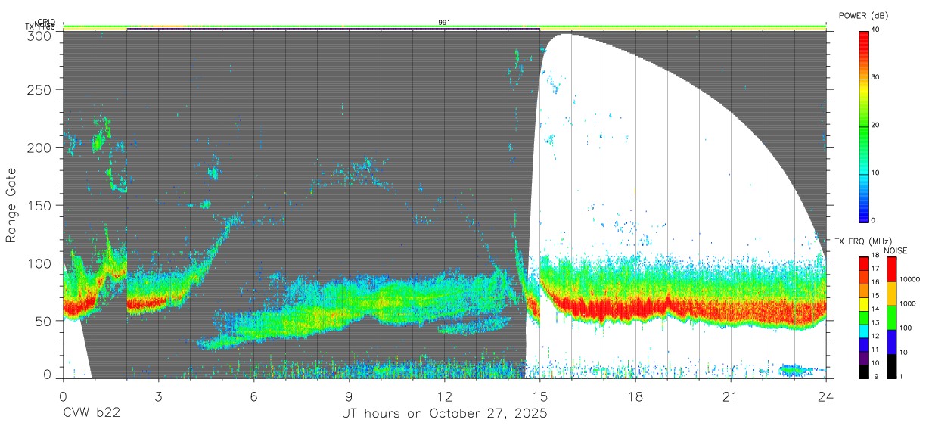Viewport: 929px width, 429px height.
Task: Pick the red noise swatch above 10000
Action: click(x=891, y=269)
